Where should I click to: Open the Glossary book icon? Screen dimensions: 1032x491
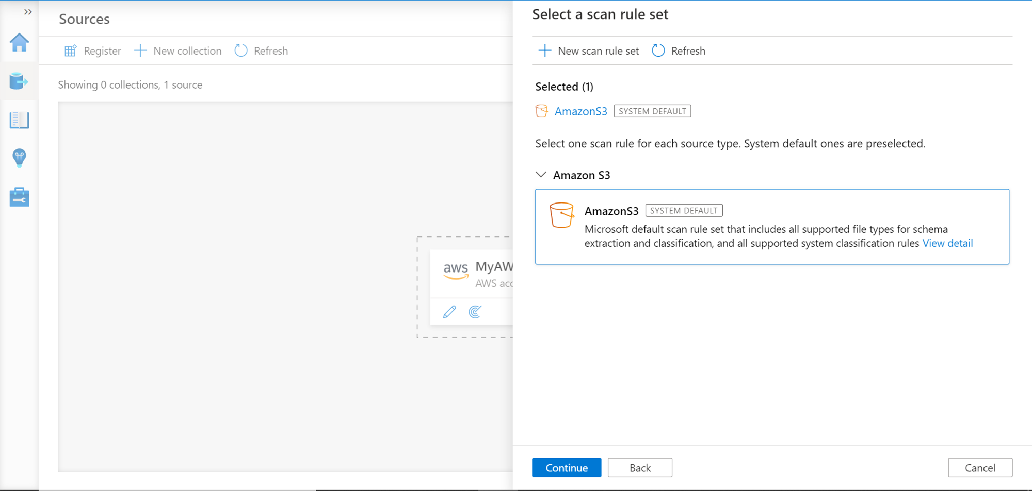[x=19, y=120]
